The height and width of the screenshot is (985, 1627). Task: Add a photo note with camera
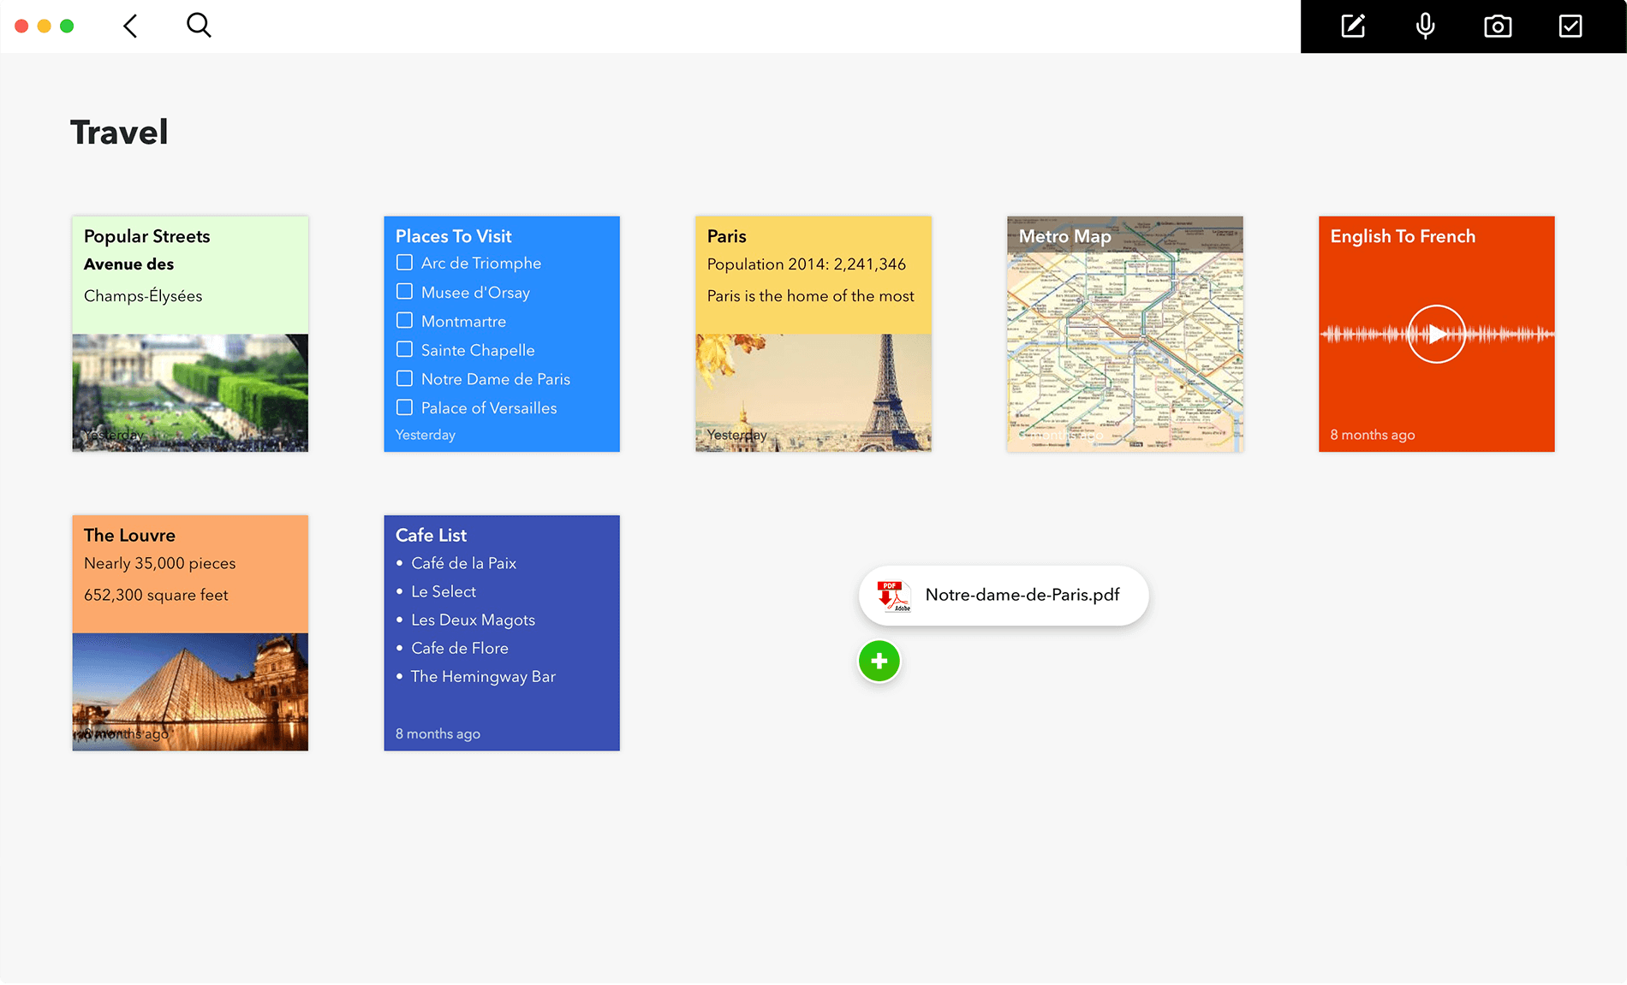click(1498, 27)
